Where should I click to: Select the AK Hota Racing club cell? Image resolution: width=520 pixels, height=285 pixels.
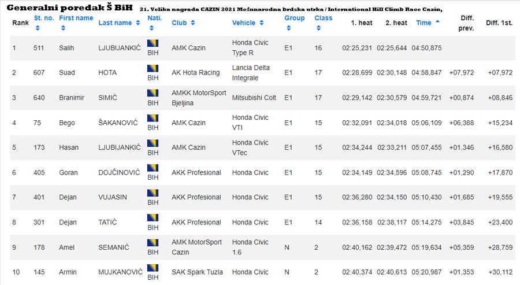195,73
